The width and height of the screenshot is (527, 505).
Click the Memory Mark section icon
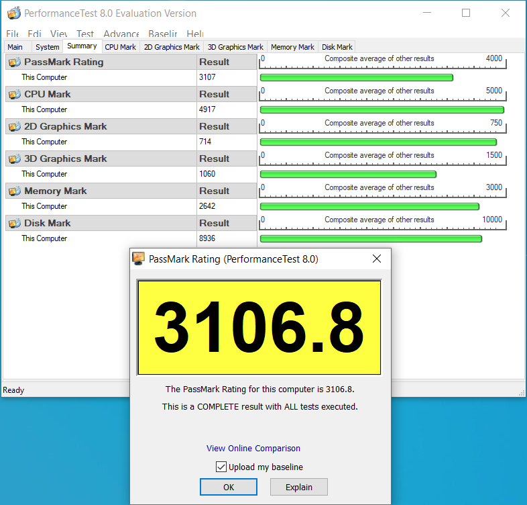click(x=15, y=191)
